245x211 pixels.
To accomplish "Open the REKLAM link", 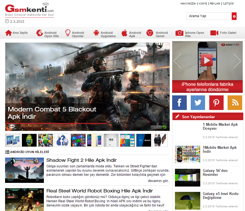I will 215,4.
